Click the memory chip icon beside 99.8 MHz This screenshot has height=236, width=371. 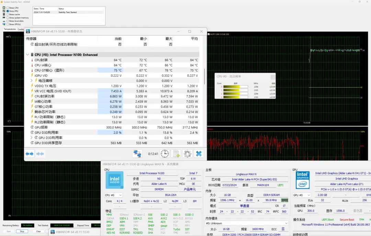coord(285,200)
